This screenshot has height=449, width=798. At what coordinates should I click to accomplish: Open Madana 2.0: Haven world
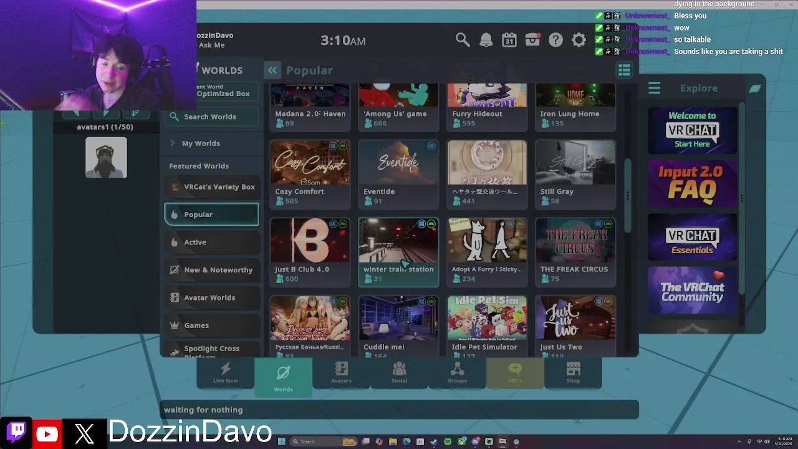coord(310,107)
